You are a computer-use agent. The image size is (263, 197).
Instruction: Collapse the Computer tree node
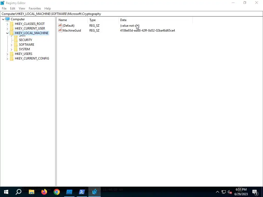click(3, 19)
